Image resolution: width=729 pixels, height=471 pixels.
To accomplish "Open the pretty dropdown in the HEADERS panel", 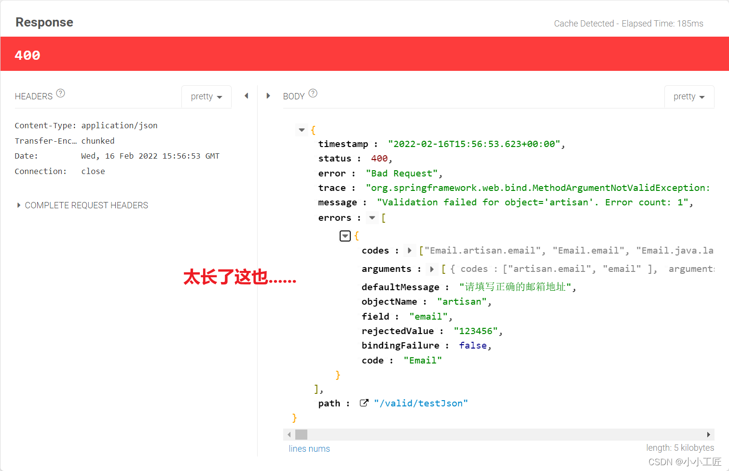I will (206, 96).
